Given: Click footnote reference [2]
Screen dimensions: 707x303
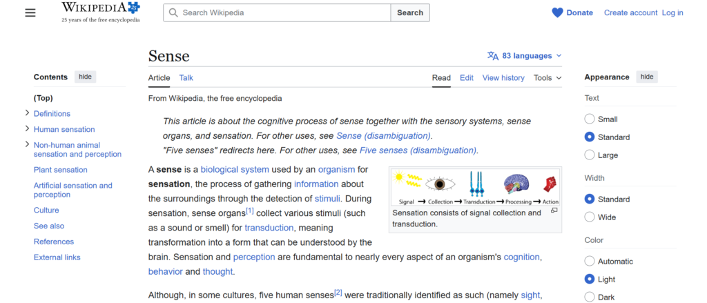Looking at the screenshot, I should 338,293.
